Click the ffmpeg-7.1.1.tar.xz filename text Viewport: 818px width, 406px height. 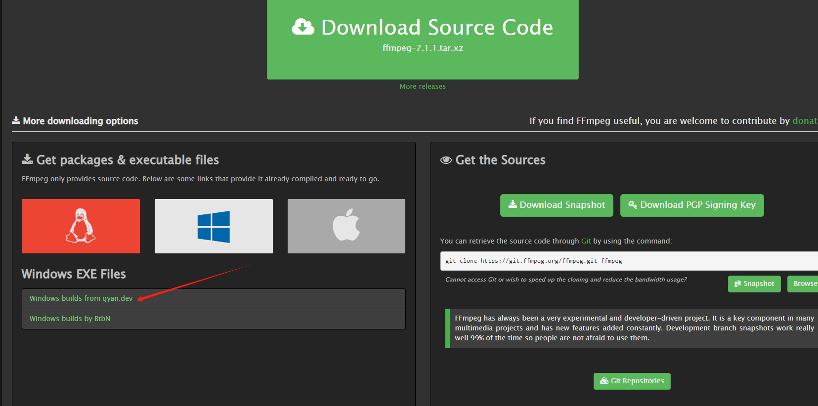[x=423, y=48]
